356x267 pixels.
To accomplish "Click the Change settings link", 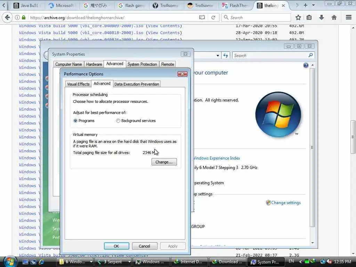I will pyautogui.click(x=286, y=203).
